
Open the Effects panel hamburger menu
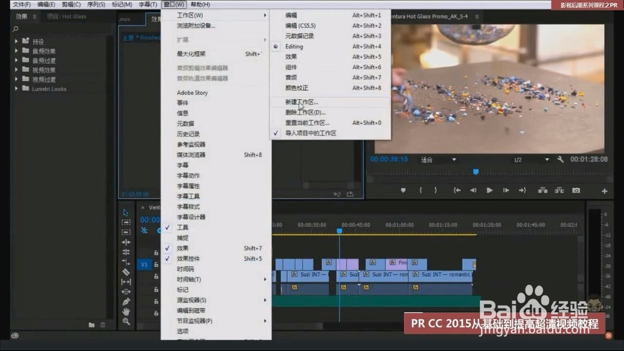click(34, 17)
